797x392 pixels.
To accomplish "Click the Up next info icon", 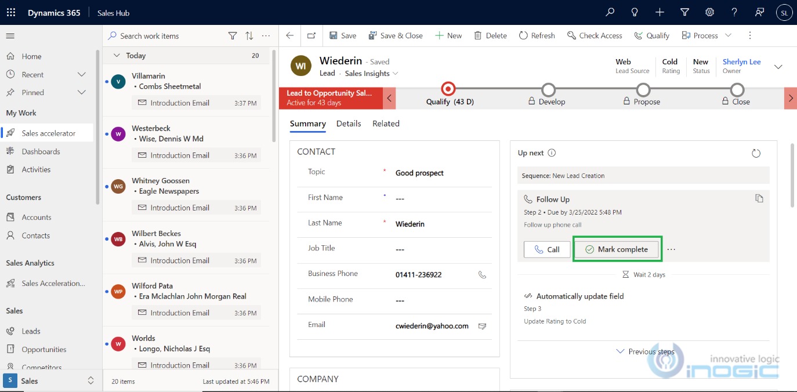I will 552,153.
